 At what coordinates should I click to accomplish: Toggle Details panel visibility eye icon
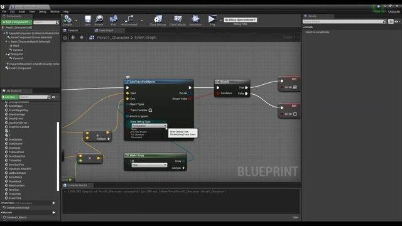397,22
